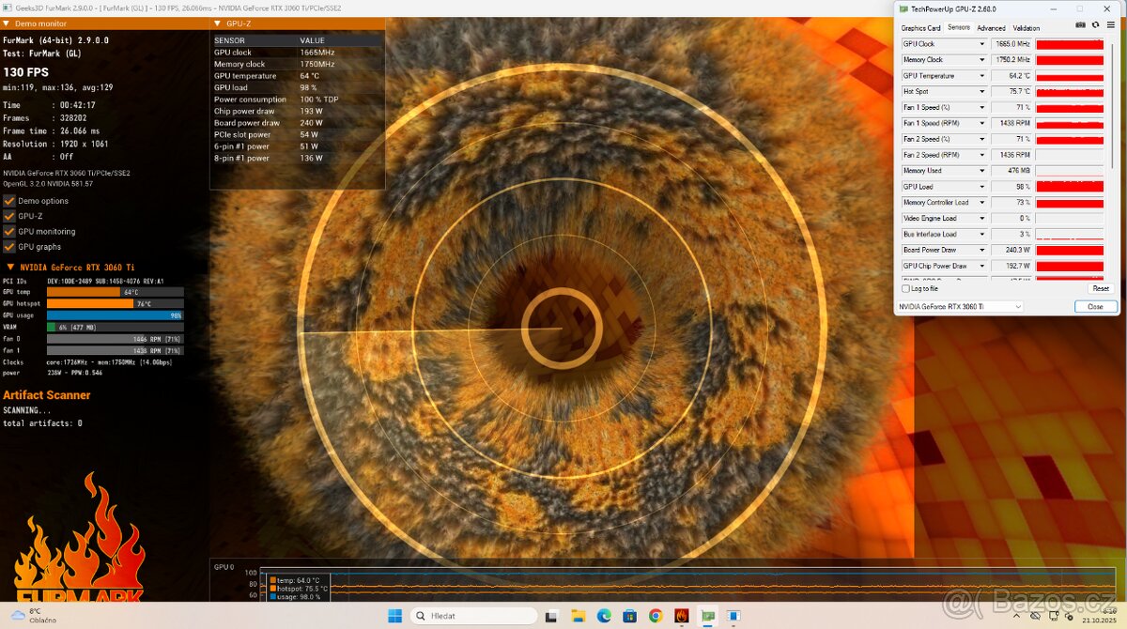Collapse the Demo monitor panel
Viewport: 1127px width, 629px height.
8,23
